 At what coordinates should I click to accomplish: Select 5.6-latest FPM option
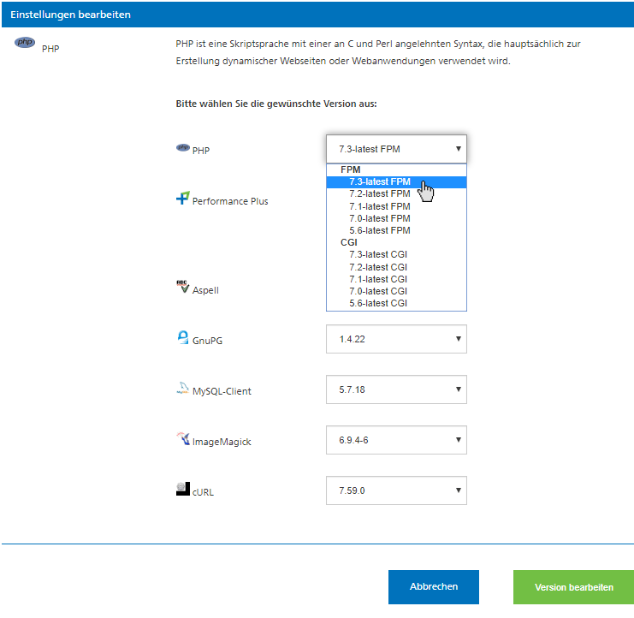point(379,230)
